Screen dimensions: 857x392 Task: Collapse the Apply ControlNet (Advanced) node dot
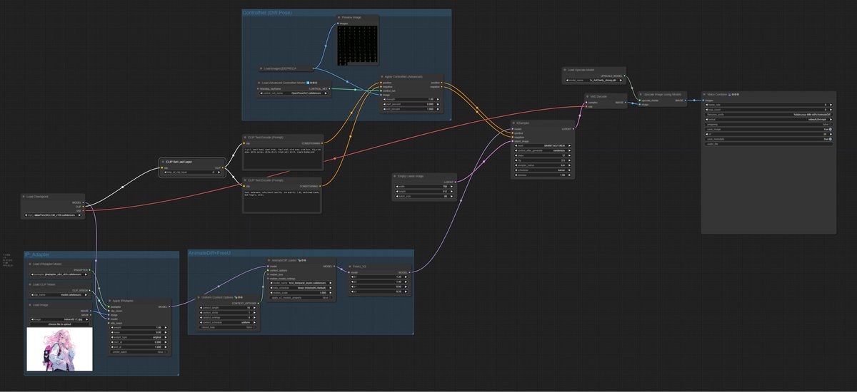[382, 77]
